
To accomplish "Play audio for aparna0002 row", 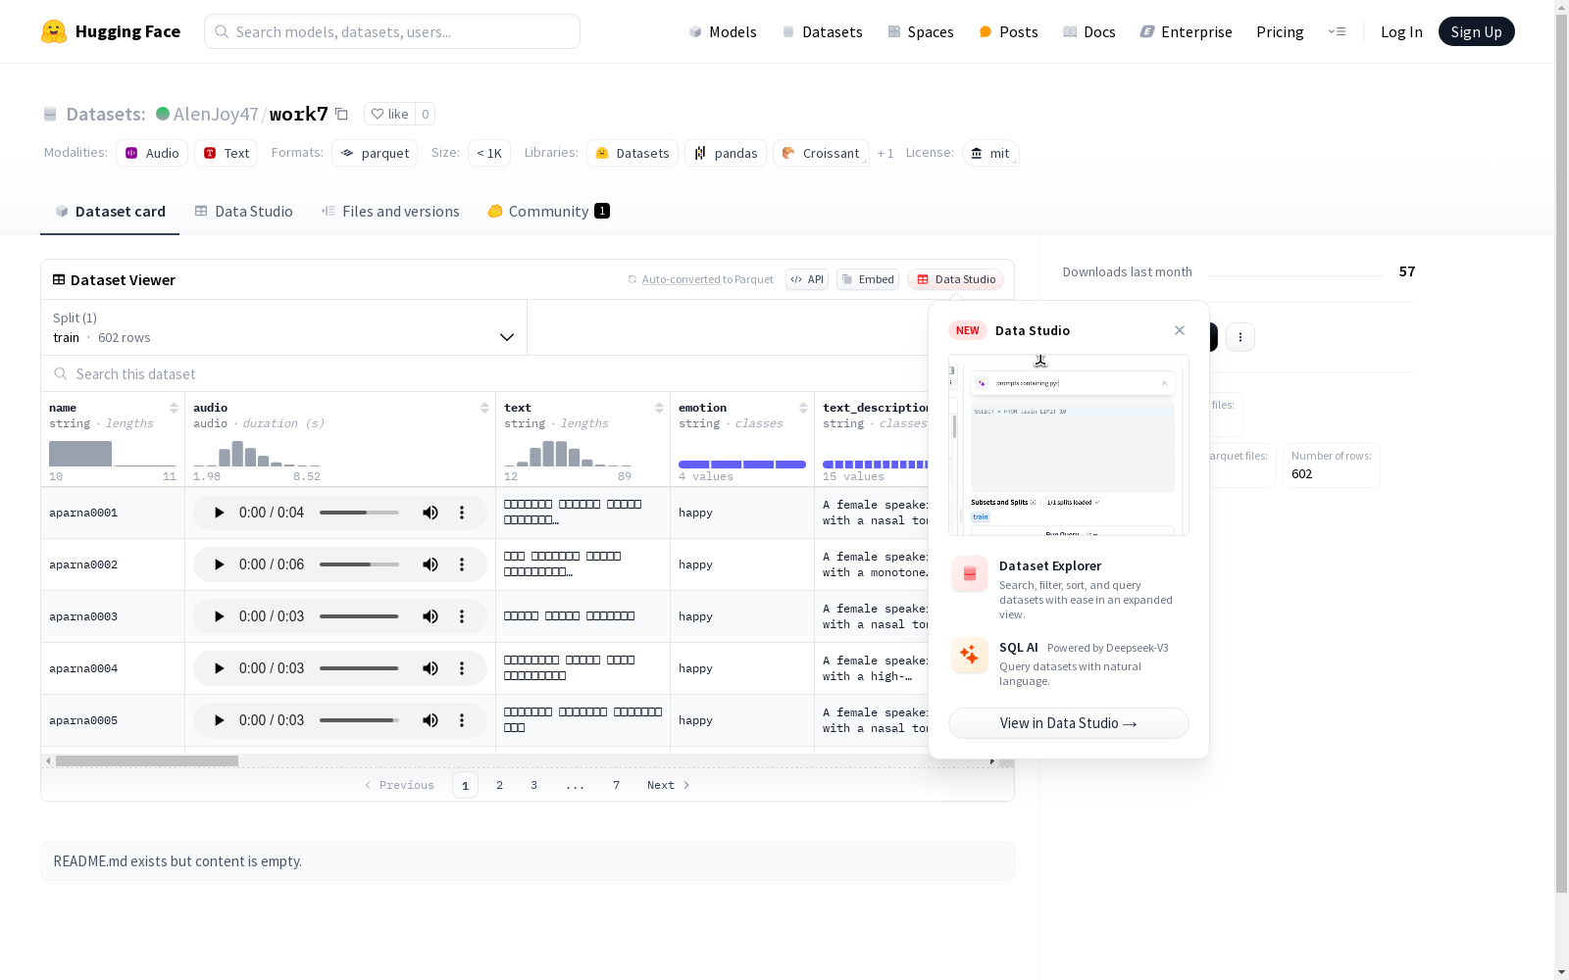I will 219,564.
